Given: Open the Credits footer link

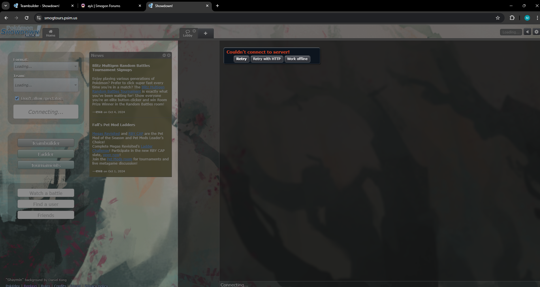Looking at the screenshot, I should (60, 285).
